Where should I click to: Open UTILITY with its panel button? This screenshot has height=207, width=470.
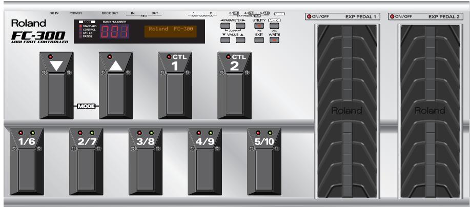point(259,26)
